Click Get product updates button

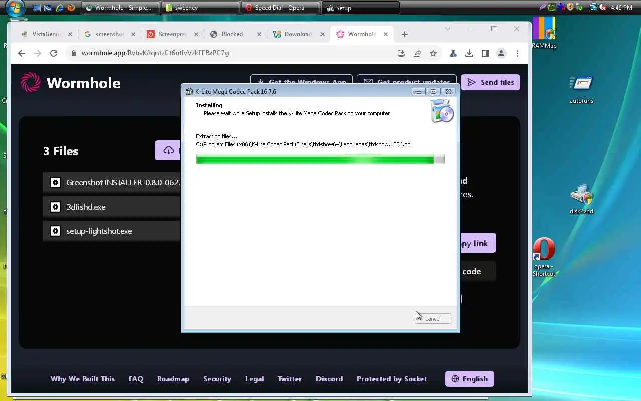[x=407, y=80]
